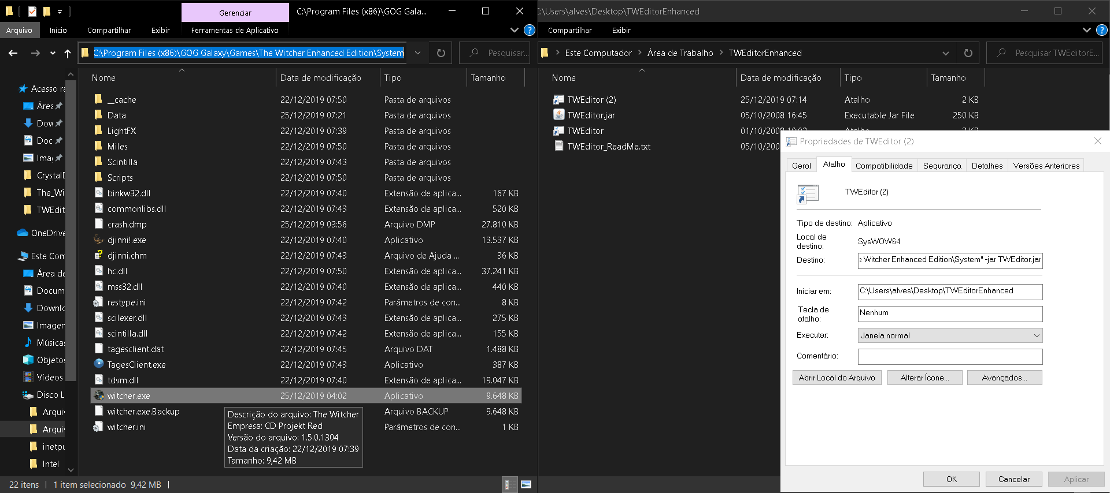Open the Detalhes tab in properties

(987, 166)
